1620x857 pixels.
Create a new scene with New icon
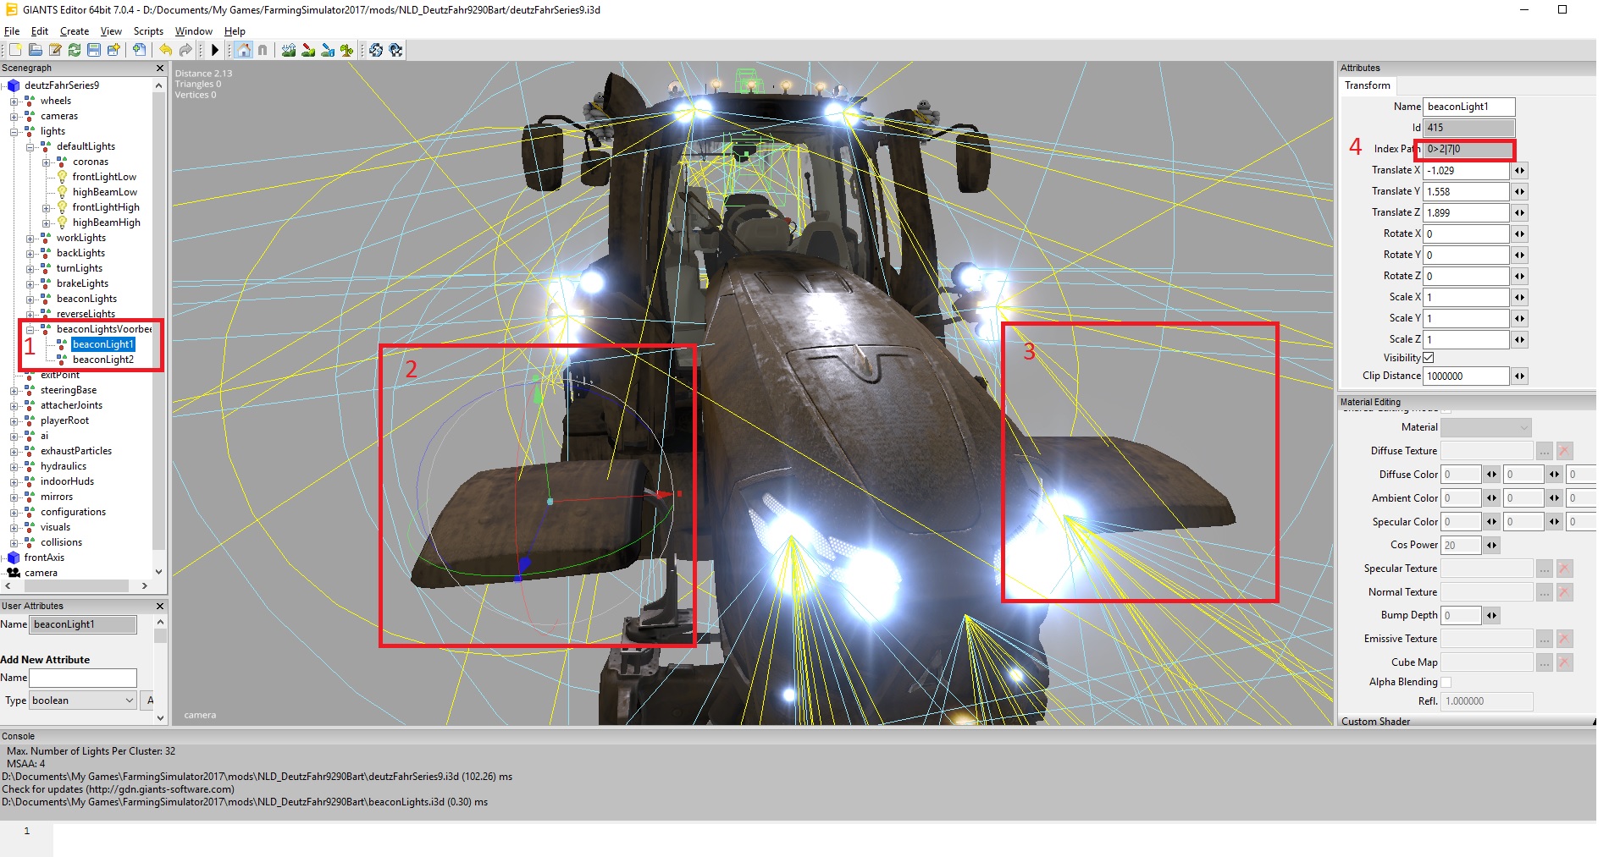15,50
